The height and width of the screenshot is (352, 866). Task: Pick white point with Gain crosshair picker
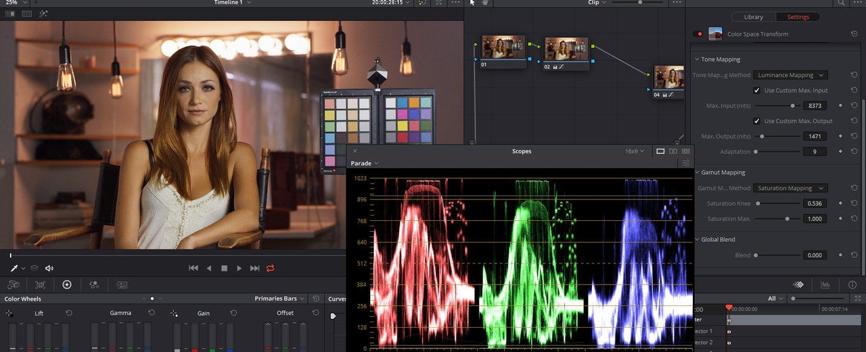click(x=174, y=313)
